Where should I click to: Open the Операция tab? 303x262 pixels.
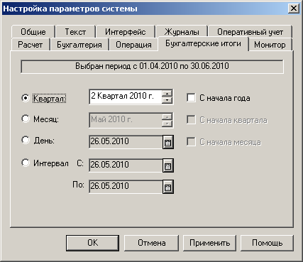point(133,45)
